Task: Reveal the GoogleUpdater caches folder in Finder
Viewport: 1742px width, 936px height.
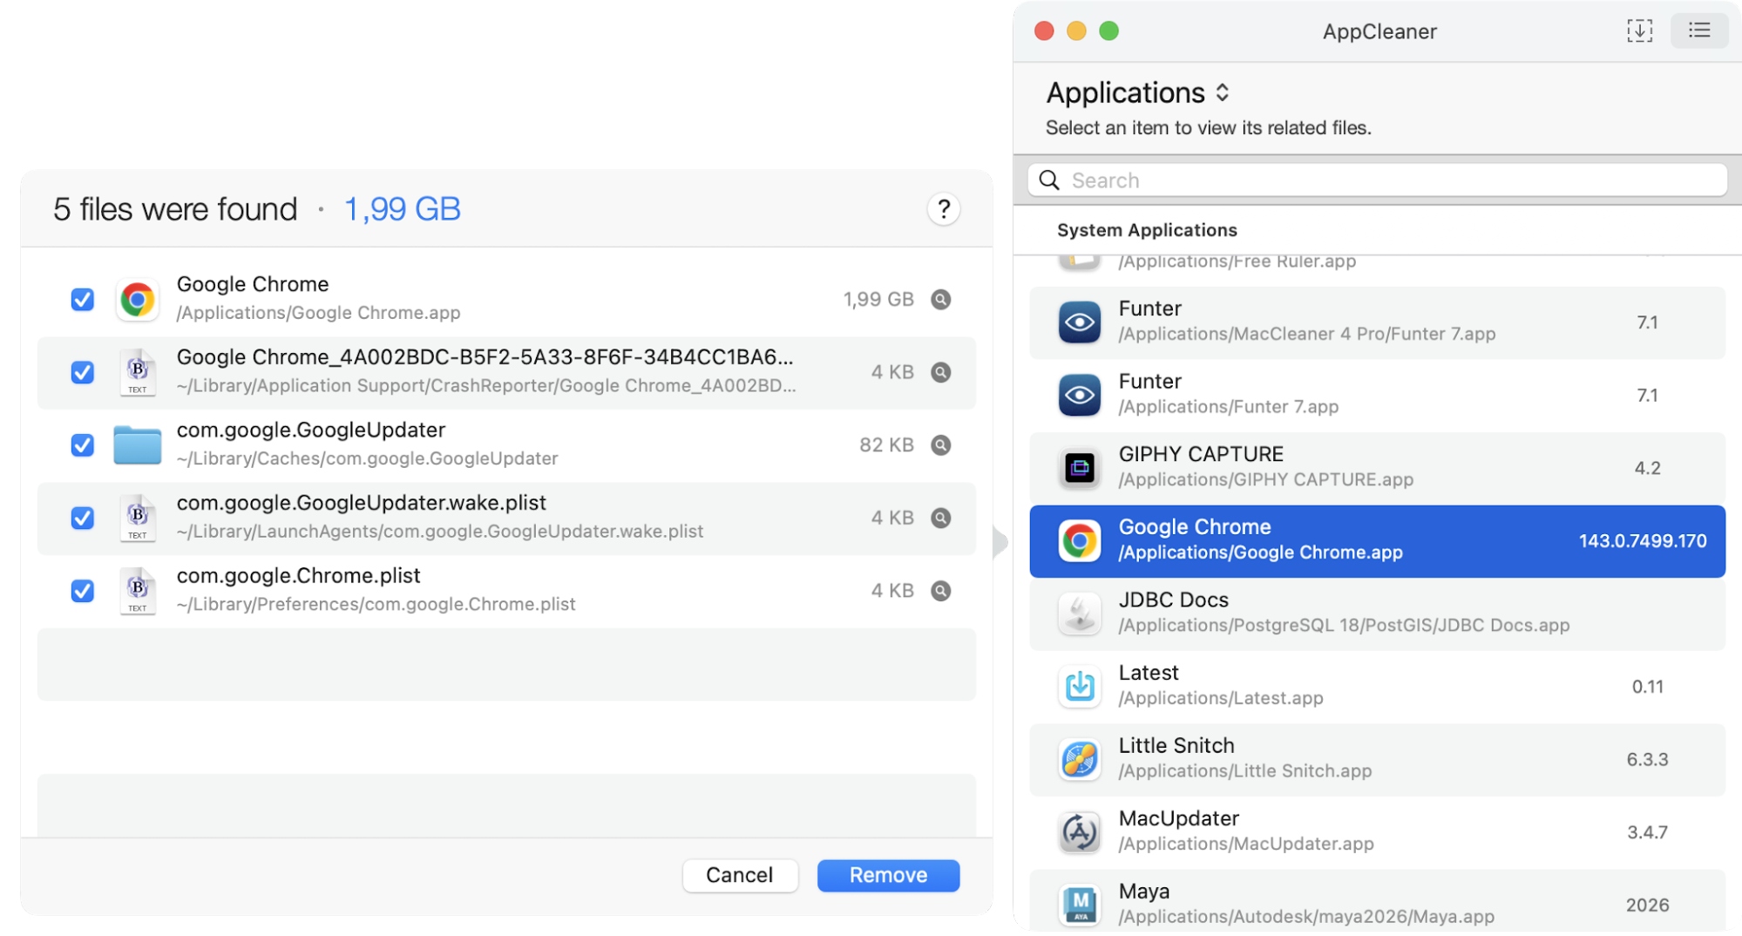Action: tap(940, 445)
